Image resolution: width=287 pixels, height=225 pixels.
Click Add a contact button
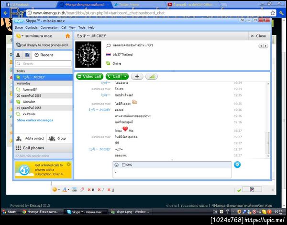30,138
